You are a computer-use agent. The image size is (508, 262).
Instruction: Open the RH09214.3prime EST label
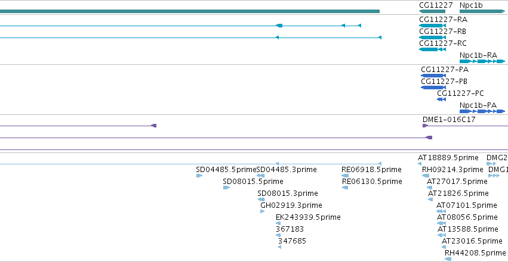pyautogui.click(x=452, y=170)
